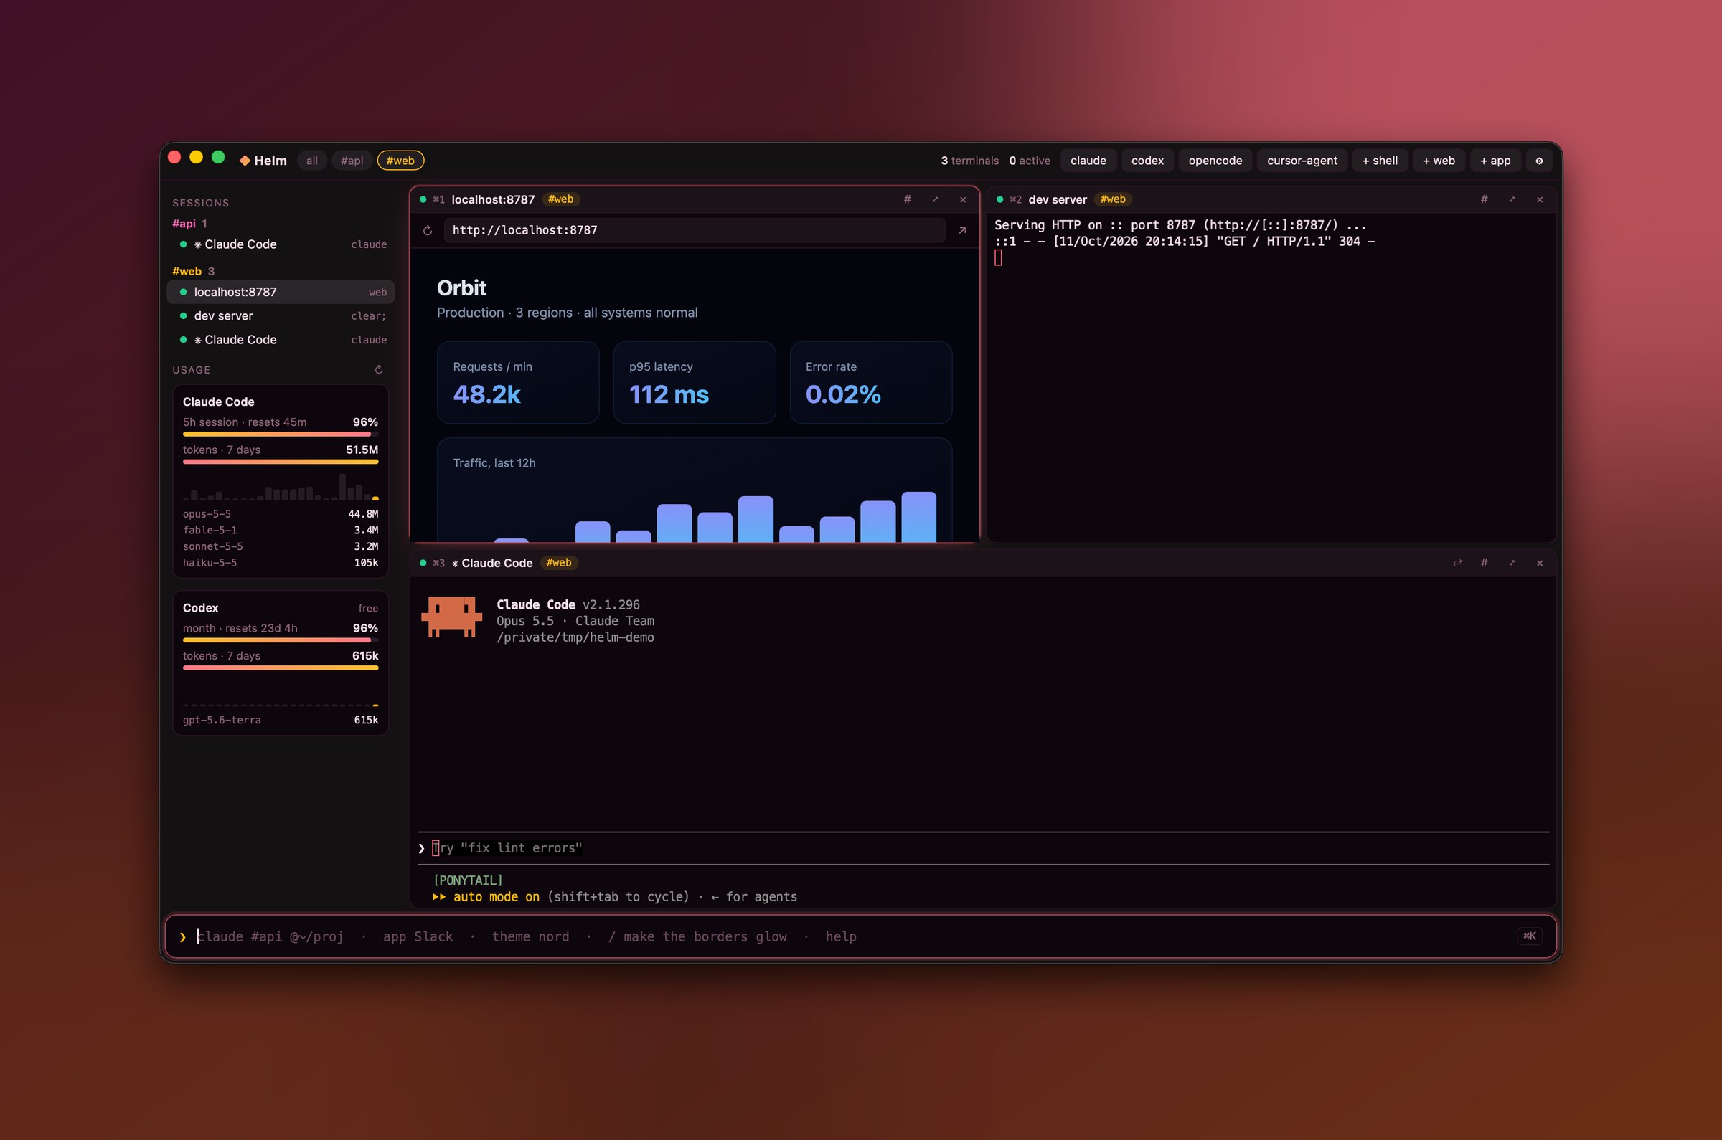
Task: Click the ⌘K shortcut badge in command bar
Action: click(x=1529, y=936)
